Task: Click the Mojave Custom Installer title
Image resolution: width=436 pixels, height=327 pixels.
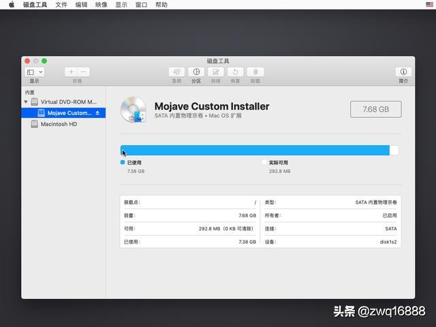Action: click(212, 106)
